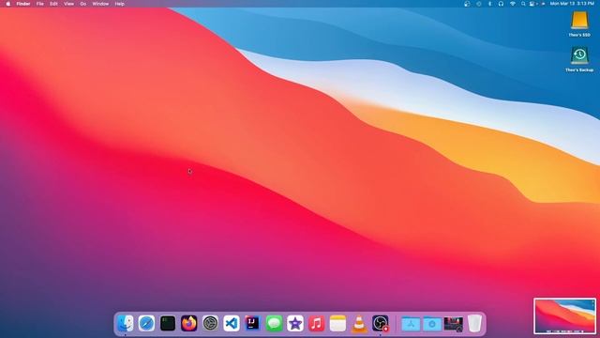600x338 pixels.
Task: Launch Safari from the Dock
Action: click(x=146, y=323)
